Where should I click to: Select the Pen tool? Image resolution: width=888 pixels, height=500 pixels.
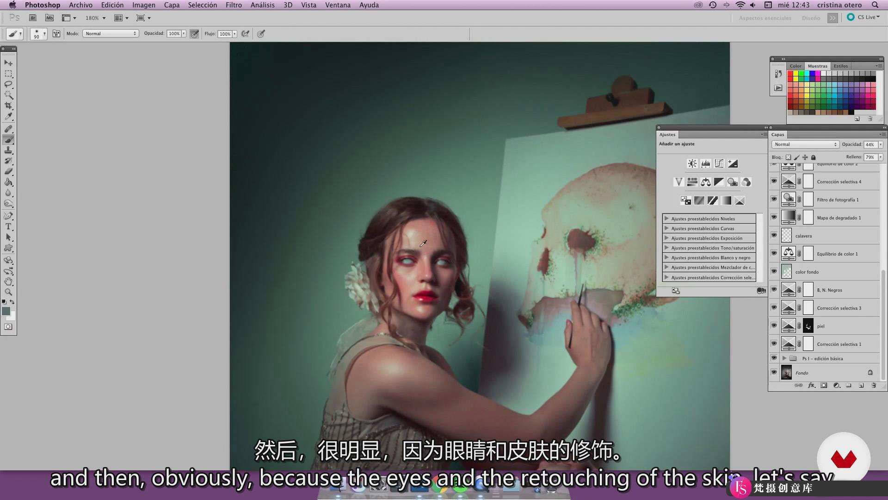(8, 216)
